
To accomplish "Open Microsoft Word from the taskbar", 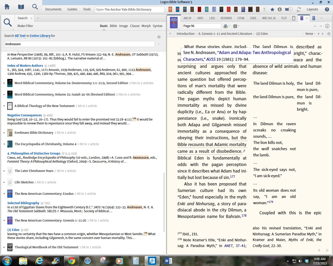I will (168, 261).
